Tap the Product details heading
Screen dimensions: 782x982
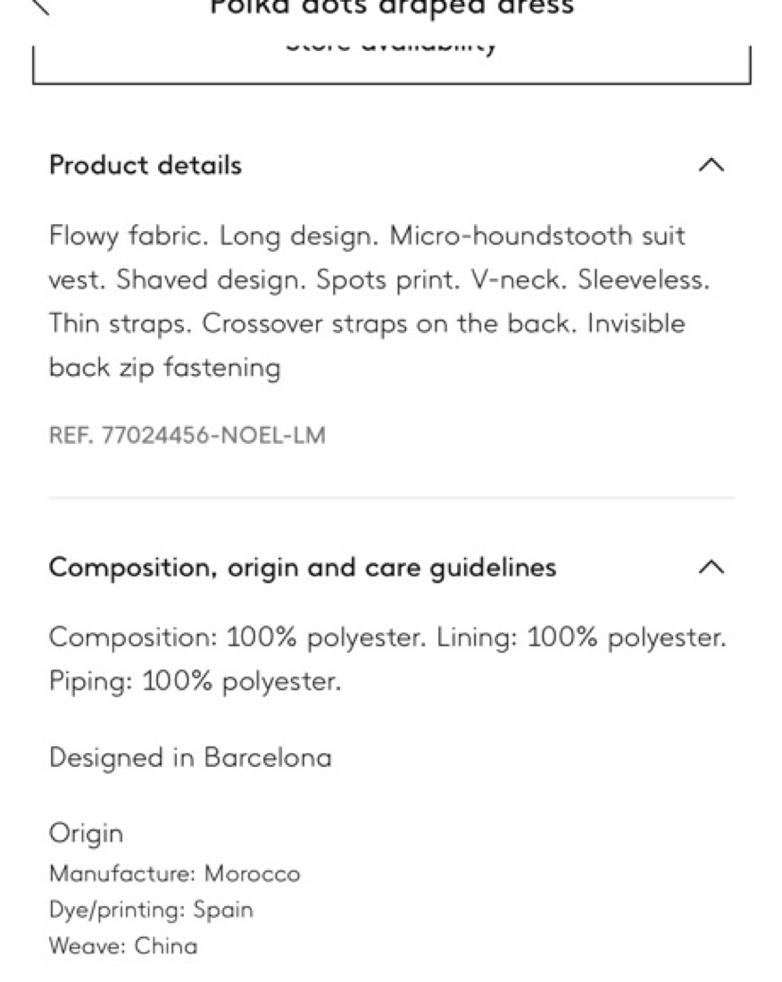point(146,165)
